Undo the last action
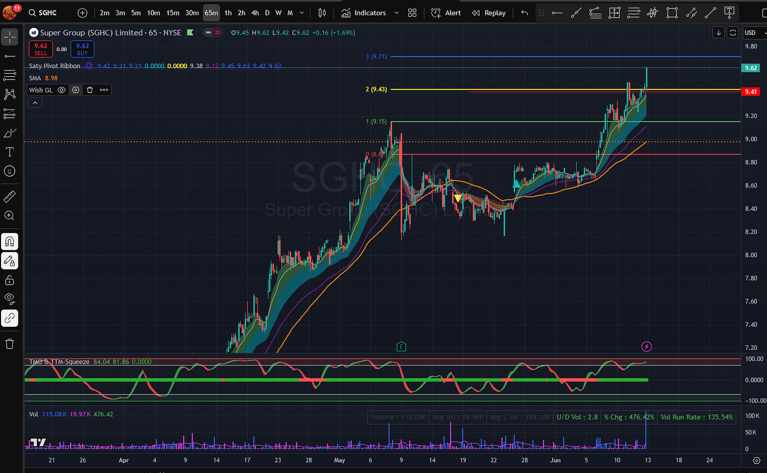This screenshot has height=473, width=767. [x=524, y=13]
